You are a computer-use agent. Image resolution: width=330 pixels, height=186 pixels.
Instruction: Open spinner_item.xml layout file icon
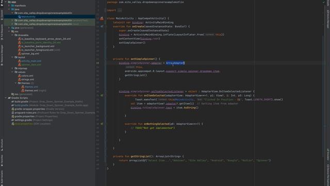click(x=20, y=65)
